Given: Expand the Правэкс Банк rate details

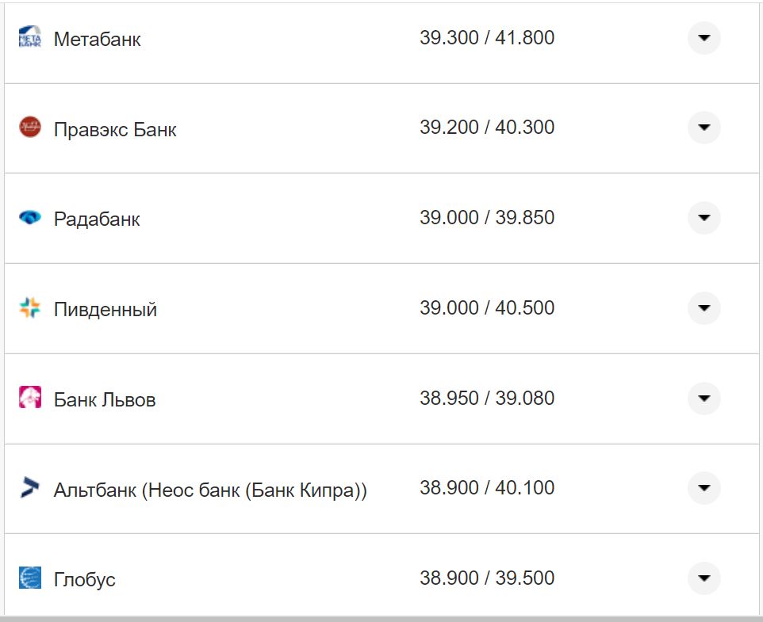Looking at the screenshot, I should (x=704, y=128).
